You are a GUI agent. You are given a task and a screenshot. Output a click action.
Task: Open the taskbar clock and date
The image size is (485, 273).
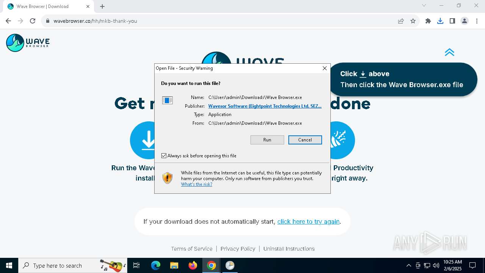[x=452, y=265]
